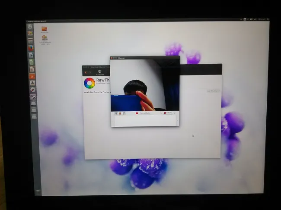Switch Cheese to Burst mode
Image resolution: width=281 pixels, height=210 pixels.
point(125,113)
